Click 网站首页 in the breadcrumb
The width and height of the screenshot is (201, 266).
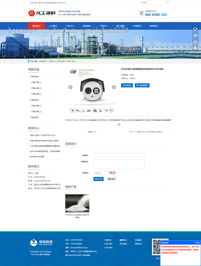coord(43,61)
